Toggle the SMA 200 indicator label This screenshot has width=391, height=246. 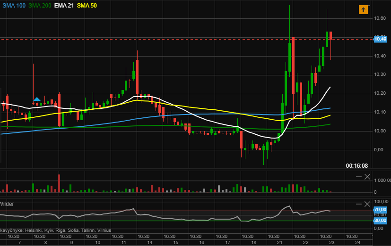point(40,5)
